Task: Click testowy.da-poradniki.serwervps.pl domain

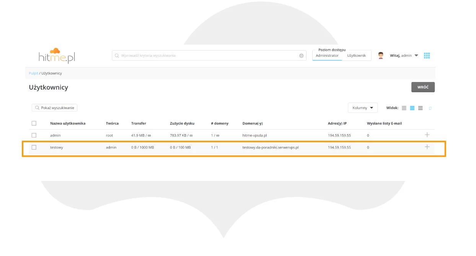Action: tap(271, 147)
